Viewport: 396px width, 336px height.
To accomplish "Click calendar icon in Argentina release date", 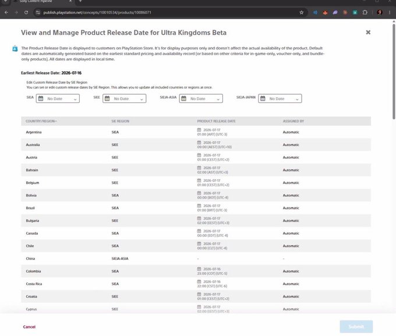I will [x=199, y=130].
